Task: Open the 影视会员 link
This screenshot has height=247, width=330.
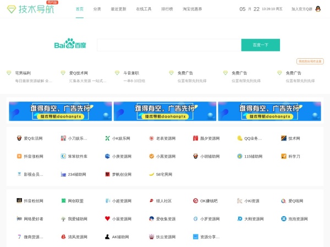Action: tap(34, 175)
